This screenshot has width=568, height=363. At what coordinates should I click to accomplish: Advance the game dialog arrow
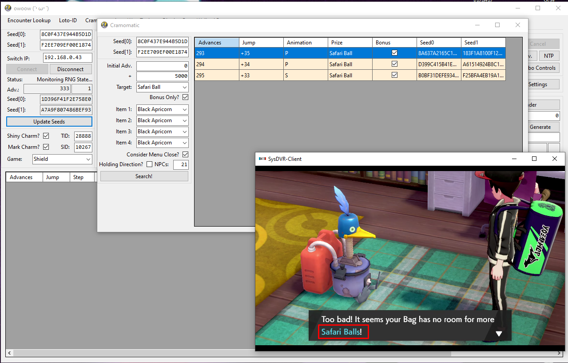[499, 333]
